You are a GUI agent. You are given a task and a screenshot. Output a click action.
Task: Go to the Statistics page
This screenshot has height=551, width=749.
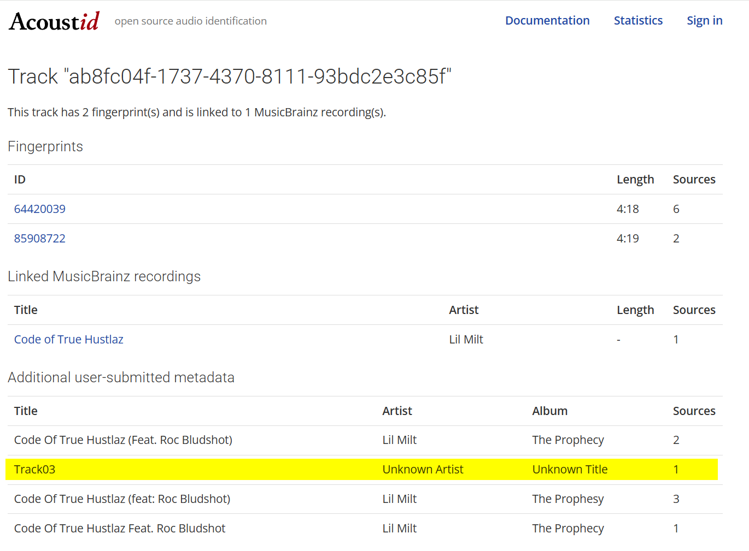[637, 21]
